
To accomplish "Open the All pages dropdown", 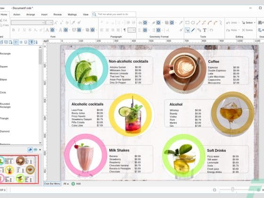I will pos(66,184).
